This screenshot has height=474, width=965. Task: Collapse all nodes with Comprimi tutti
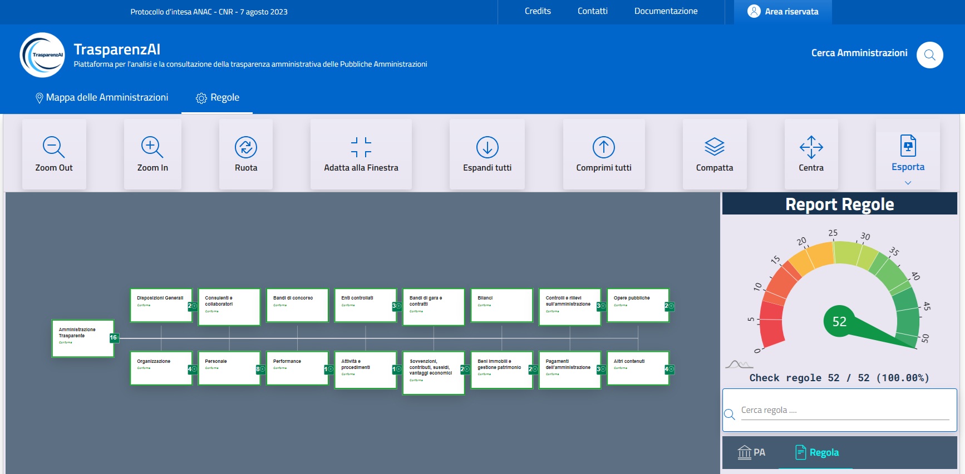[604, 147]
